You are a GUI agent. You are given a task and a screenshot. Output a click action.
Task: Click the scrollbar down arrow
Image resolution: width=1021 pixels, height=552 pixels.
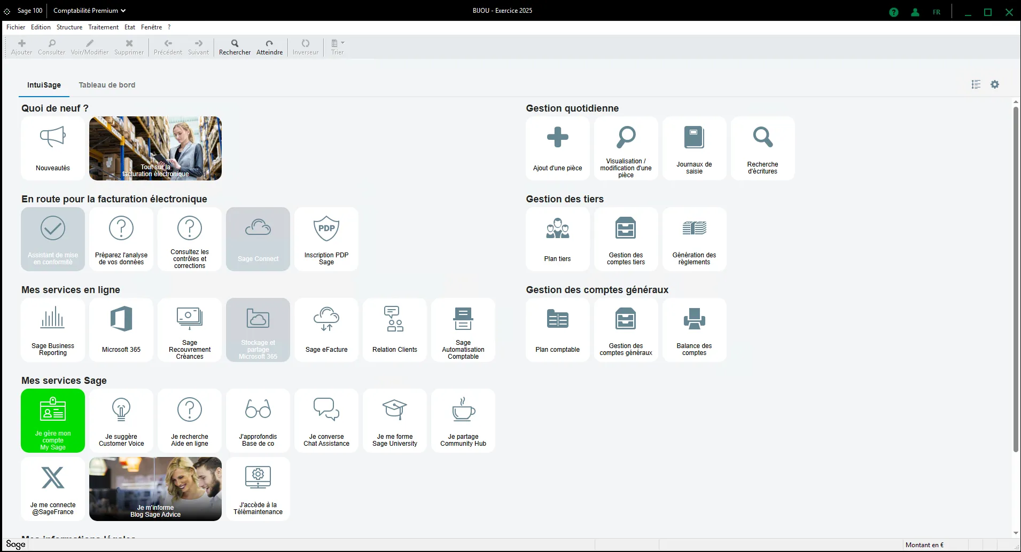click(1016, 533)
